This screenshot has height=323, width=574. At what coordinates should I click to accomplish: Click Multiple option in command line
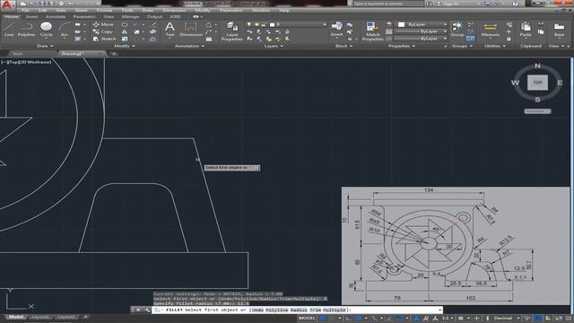[x=335, y=310]
